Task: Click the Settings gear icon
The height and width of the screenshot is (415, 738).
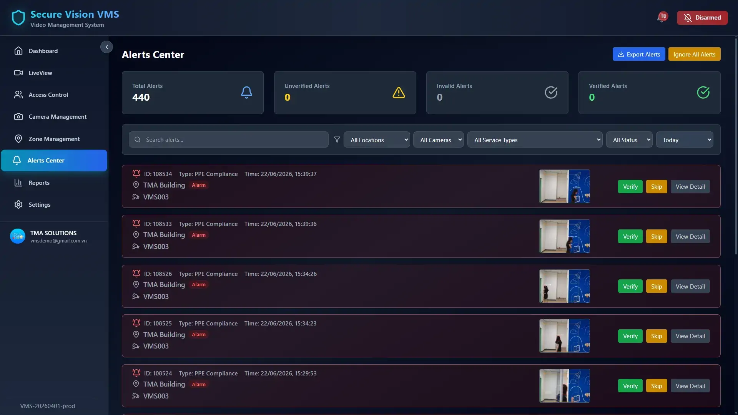Action: (18, 204)
